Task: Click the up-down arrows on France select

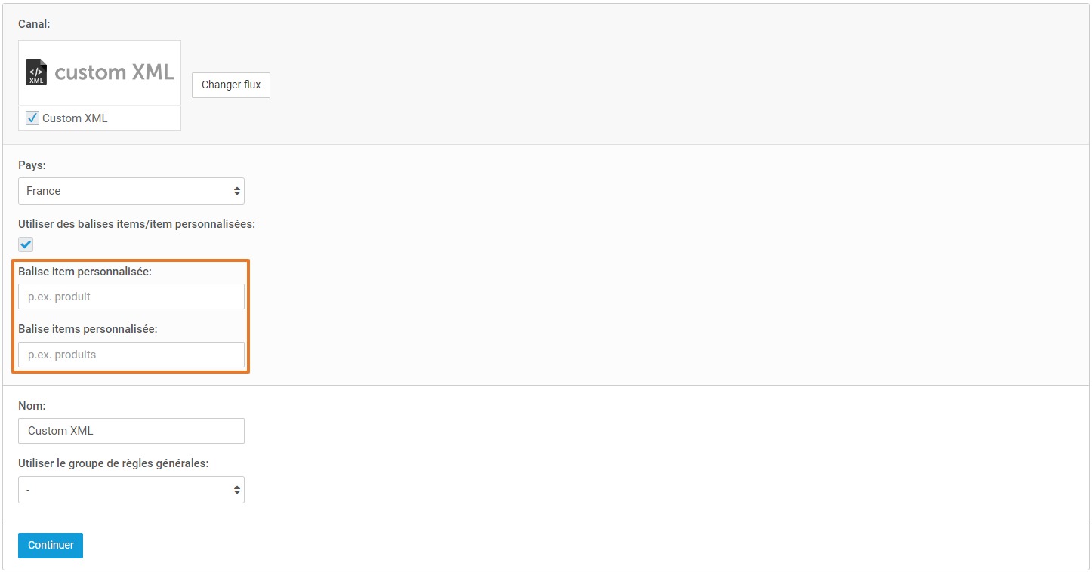Action: pos(237,191)
